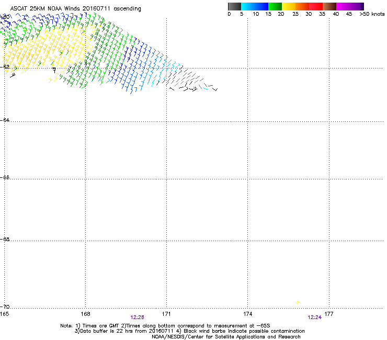Click the purple 12:26 time label
This screenshot has height=340, width=387.
[137, 318]
